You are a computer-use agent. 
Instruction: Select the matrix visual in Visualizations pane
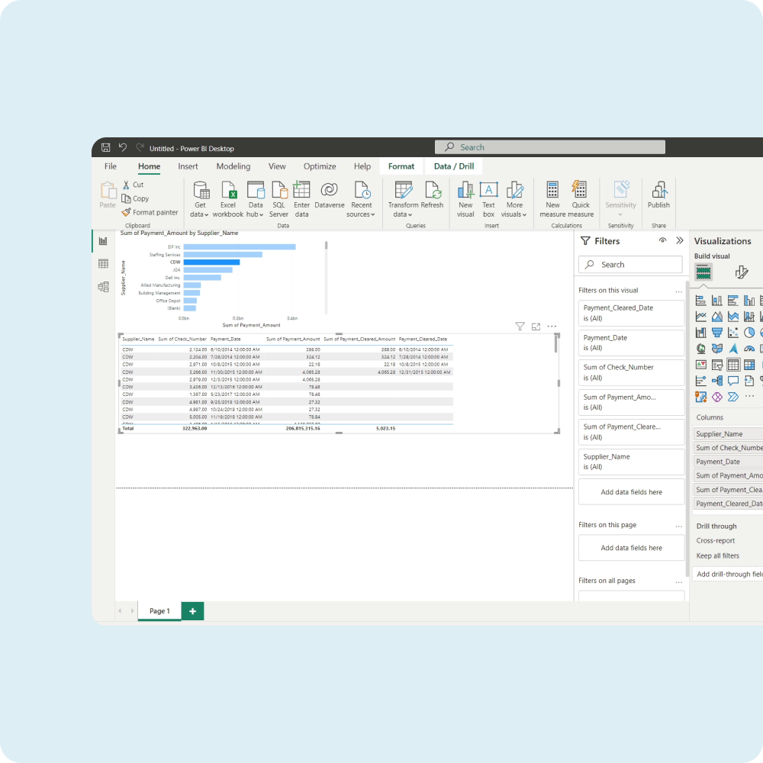pos(751,365)
